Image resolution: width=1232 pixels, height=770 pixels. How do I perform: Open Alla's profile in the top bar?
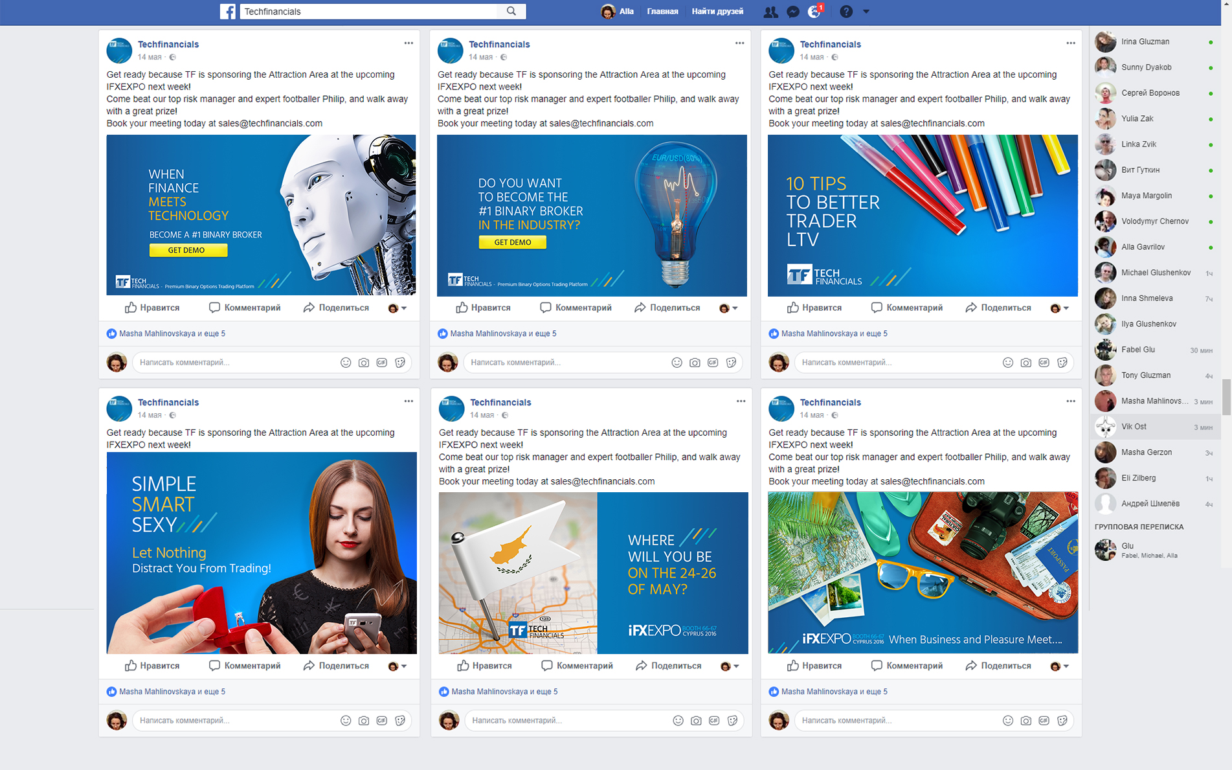(x=618, y=11)
